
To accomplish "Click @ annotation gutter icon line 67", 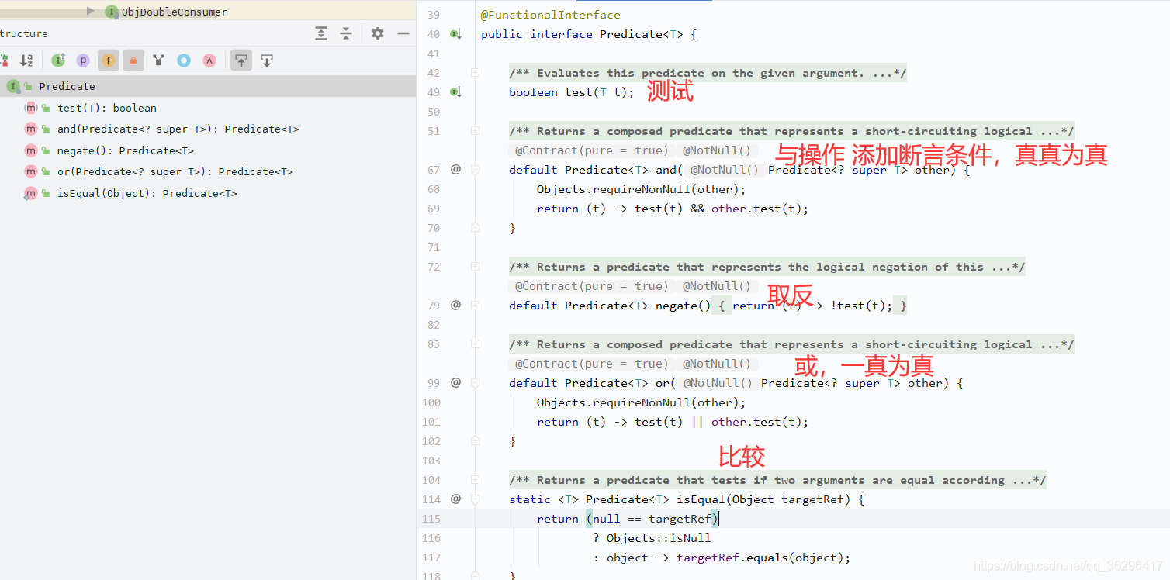I will 456,169.
